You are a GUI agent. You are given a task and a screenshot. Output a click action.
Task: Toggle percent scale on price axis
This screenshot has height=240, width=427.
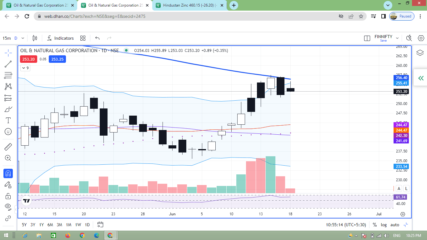click(x=375, y=225)
